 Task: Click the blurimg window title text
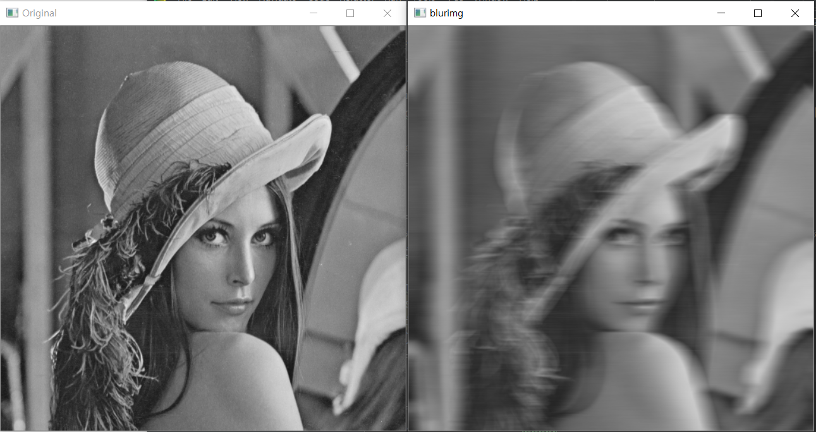pyautogui.click(x=446, y=13)
